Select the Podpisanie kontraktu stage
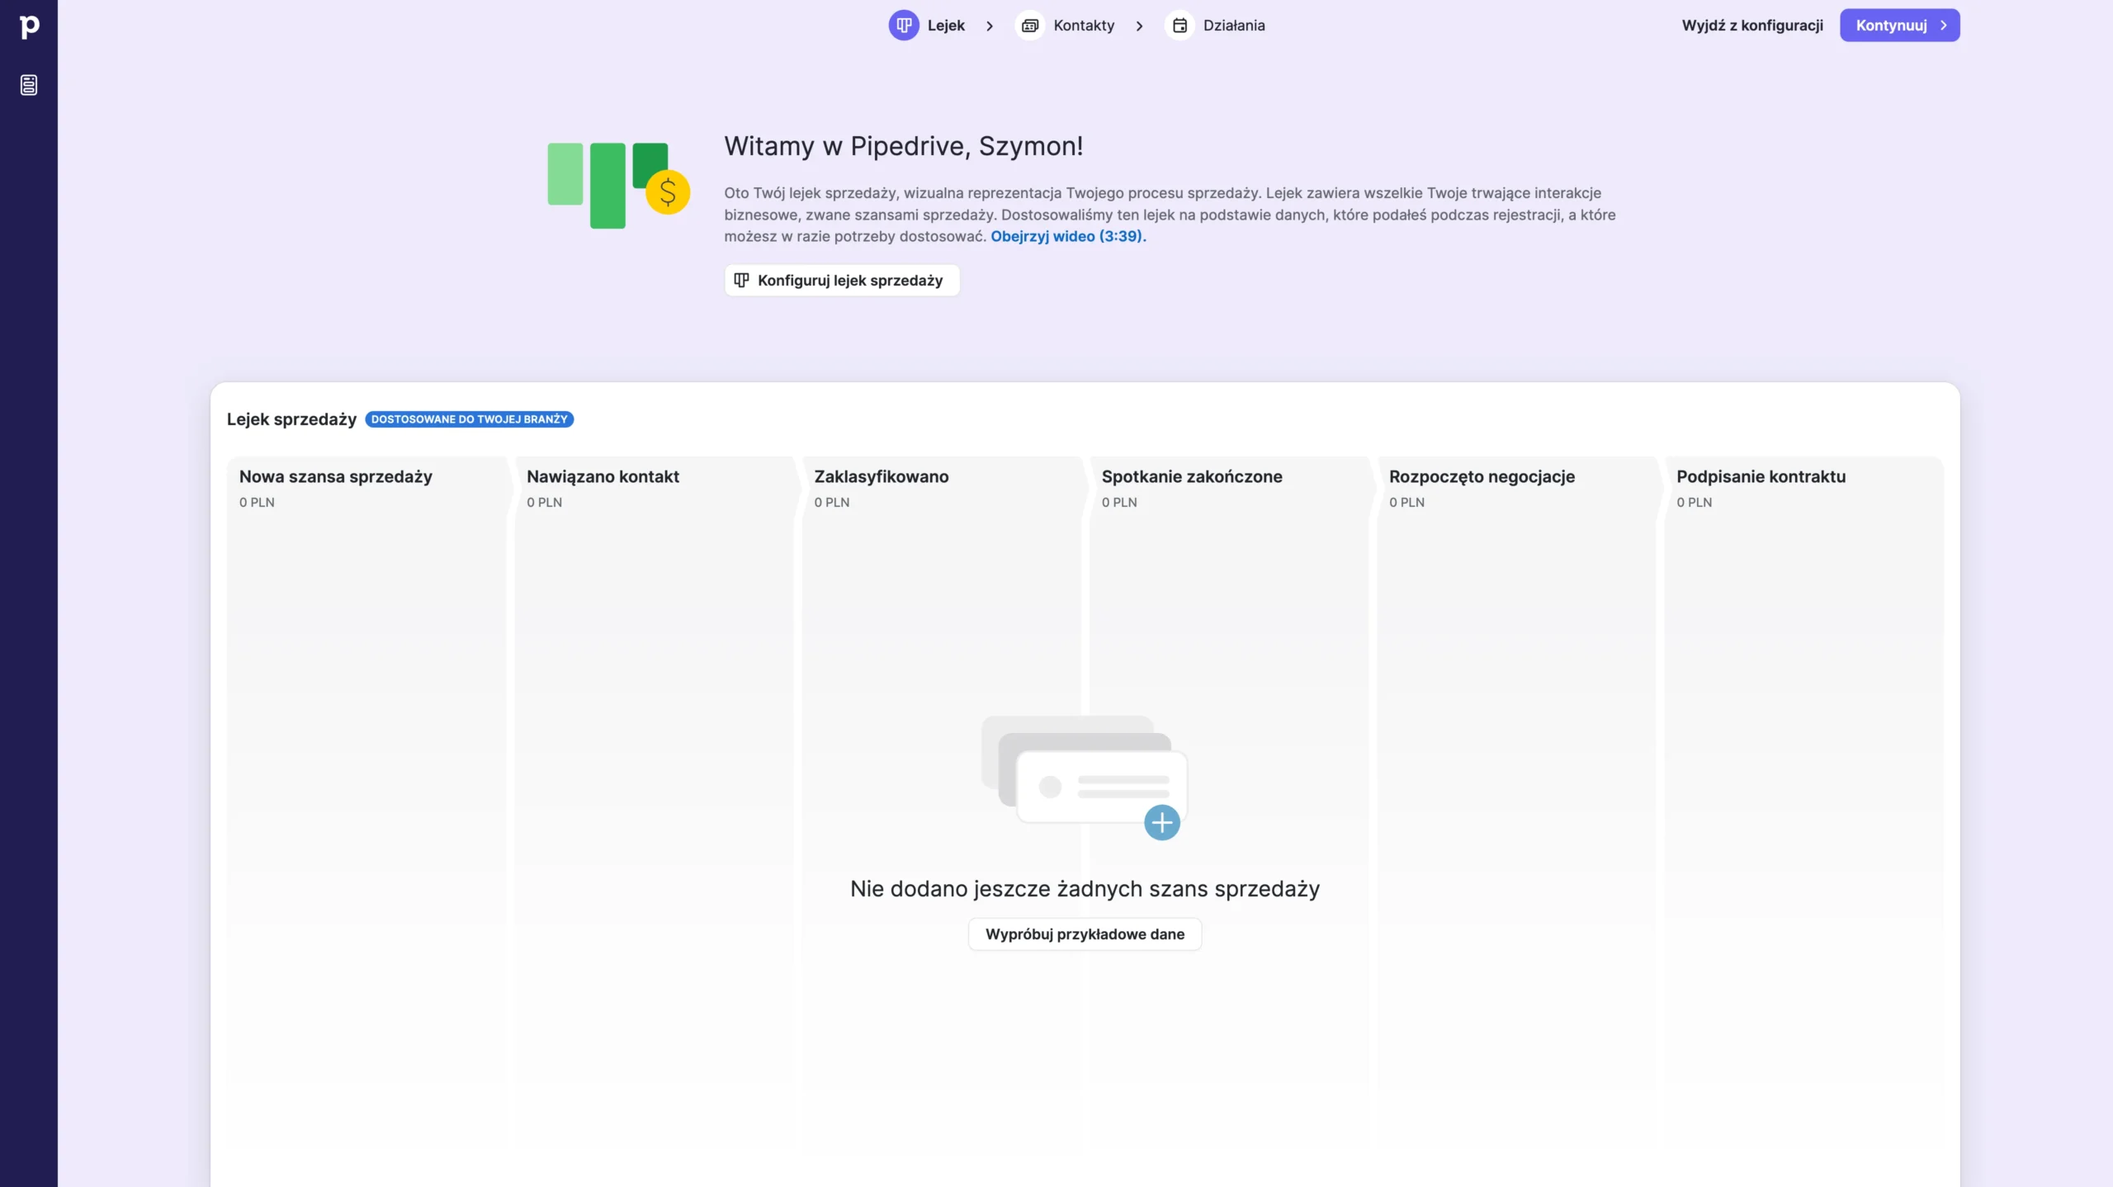The image size is (2113, 1187). click(x=1761, y=476)
